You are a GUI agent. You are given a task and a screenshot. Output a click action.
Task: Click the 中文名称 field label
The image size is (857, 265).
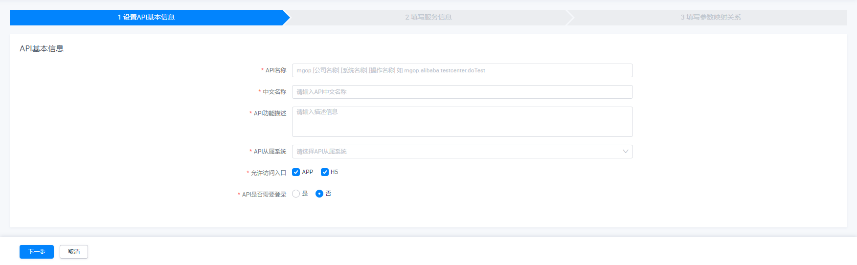pos(274,92)
